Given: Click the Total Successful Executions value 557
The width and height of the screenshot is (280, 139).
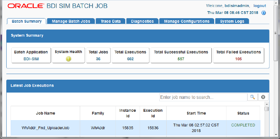Looking at the screenshot, I should click(x=181, y=59).
